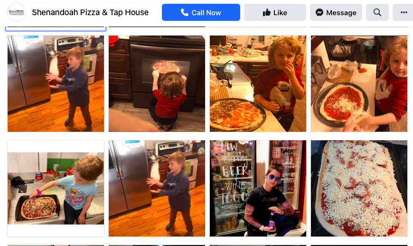Click the phone icon in Call Now
Screen dimensions: 413x246
184,12
